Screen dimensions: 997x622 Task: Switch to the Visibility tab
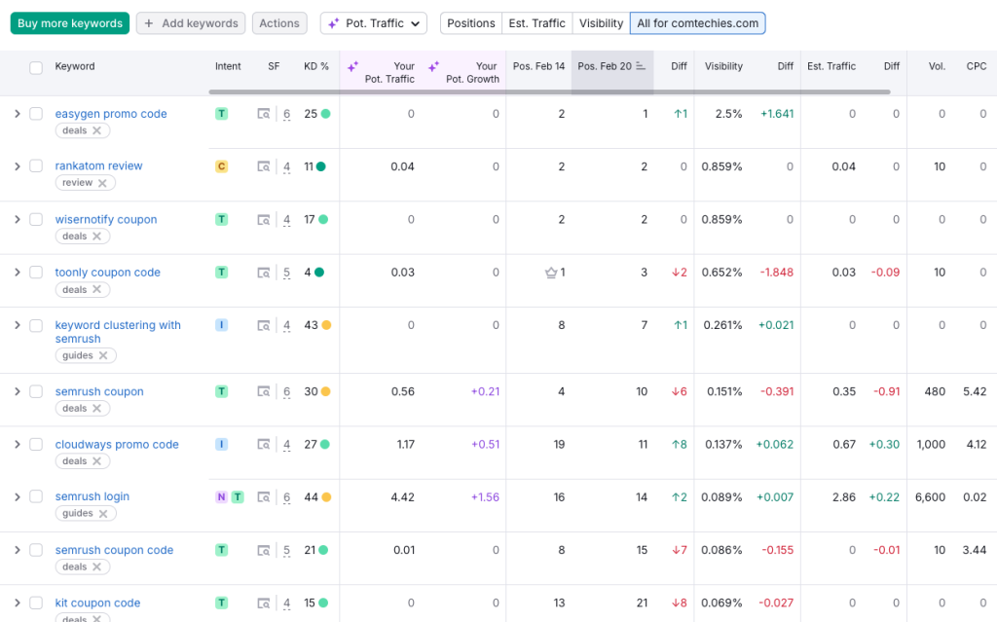pos(600,22)
